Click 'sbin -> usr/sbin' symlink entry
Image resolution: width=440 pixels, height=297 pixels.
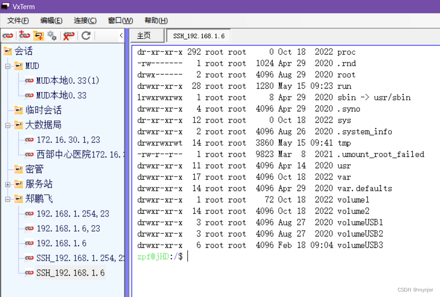tap(374, 97)
